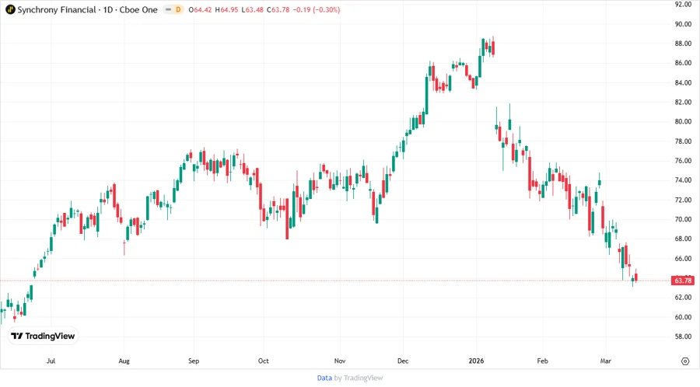
Task: Click the 86.00 price axis label
Action: [x=683, y=63]
